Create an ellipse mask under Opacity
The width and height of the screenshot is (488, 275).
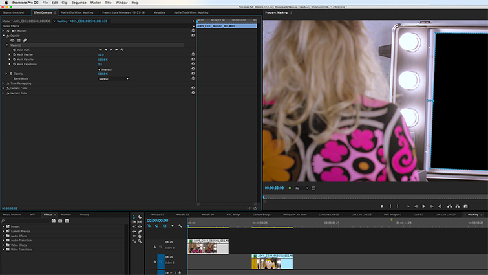12,41
